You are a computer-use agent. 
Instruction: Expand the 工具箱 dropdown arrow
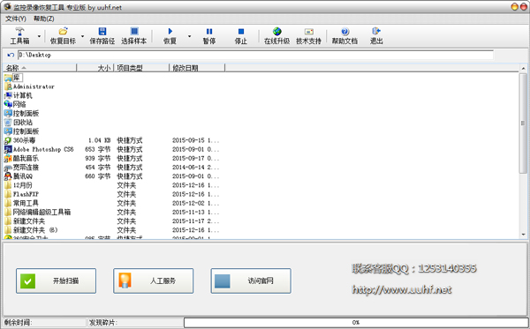pos(39,36)
